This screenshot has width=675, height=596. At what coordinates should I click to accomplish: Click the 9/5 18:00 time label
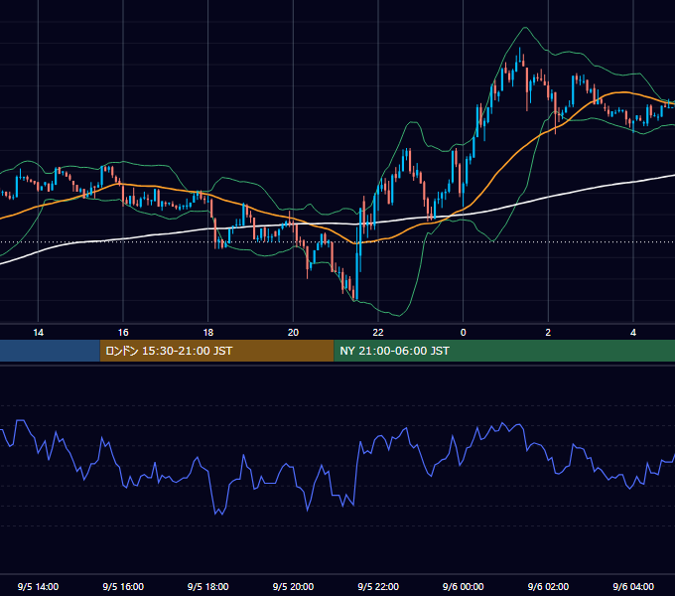point(207,586)
